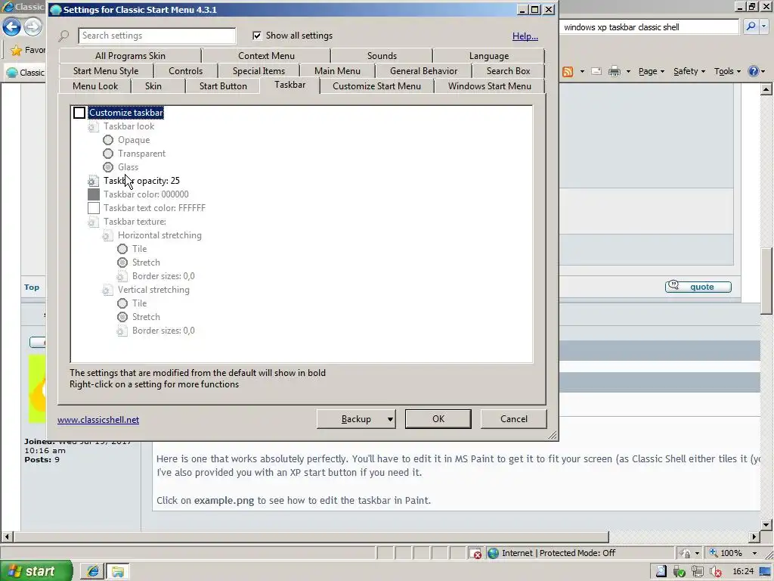Viewport: 774px width, 581px height.
Task: Click the Print icon in browser toolbar
Action: click(x=614, y=71)
